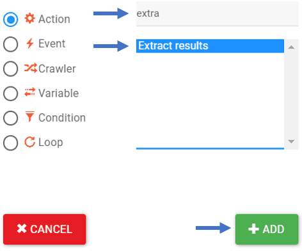Choose the Crawler radio option

coord(10,69)
